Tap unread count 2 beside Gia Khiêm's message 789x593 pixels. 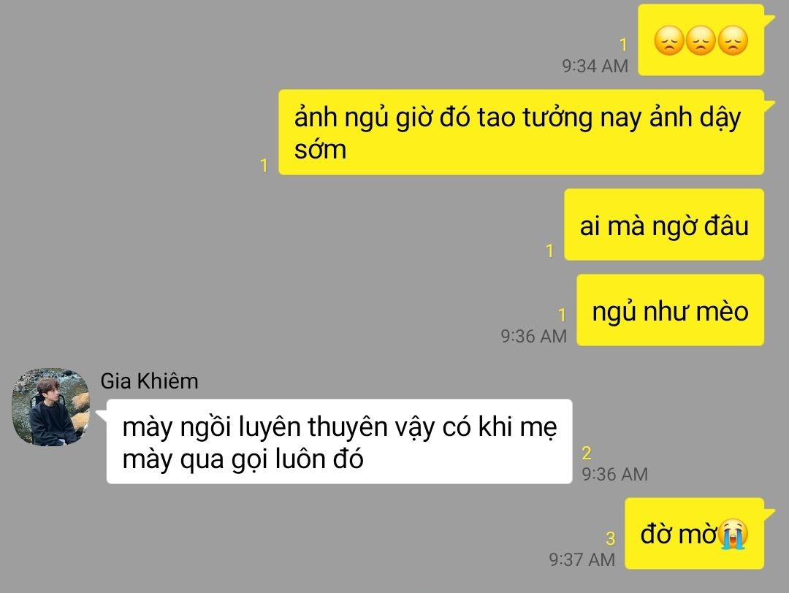click(x=587, y=454)
